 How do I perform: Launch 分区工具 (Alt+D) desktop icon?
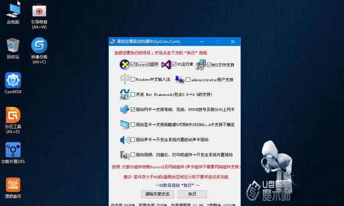[13, 120]
